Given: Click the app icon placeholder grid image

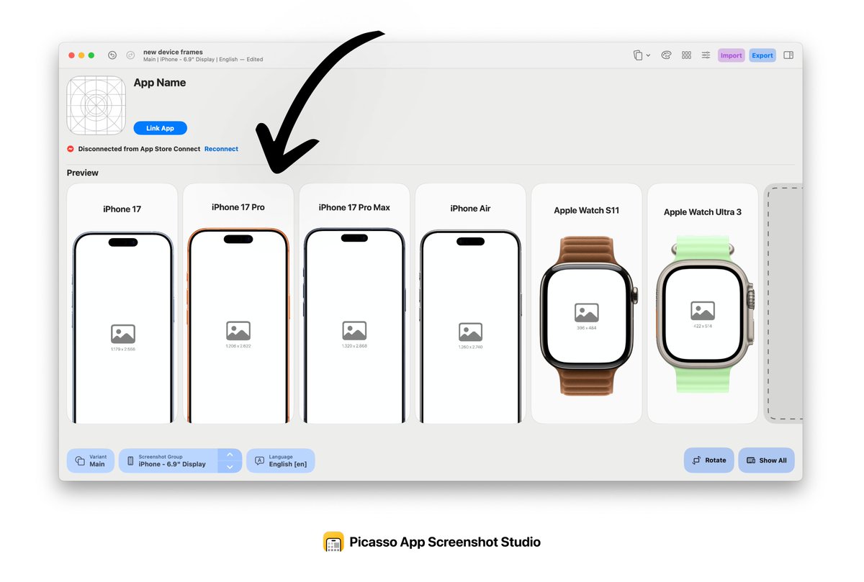Looking at the screenshot, I should coord(96,105).
